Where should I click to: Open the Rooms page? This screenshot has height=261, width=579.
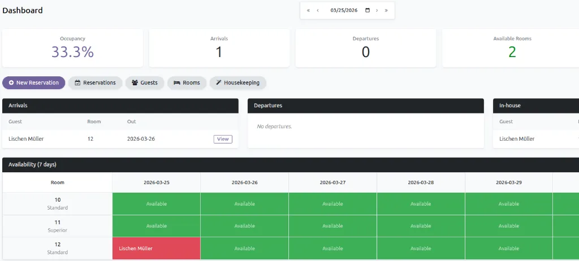tap(187, 82)
